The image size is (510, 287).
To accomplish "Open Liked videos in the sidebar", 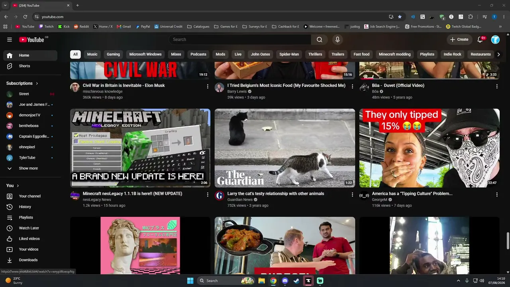I will [x=30, y=239].
